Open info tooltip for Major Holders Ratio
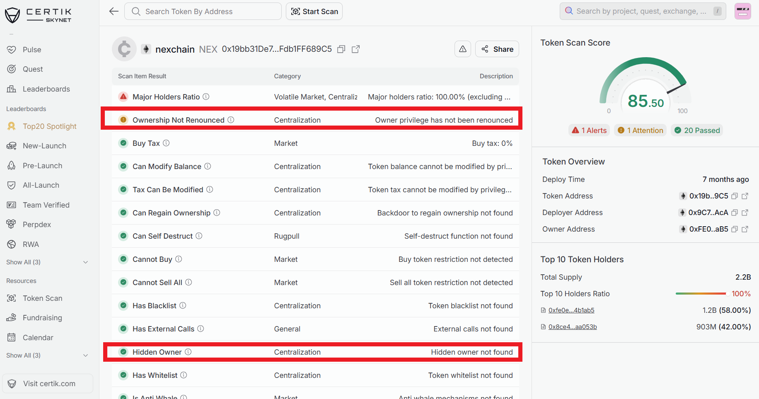 [206, 97]
